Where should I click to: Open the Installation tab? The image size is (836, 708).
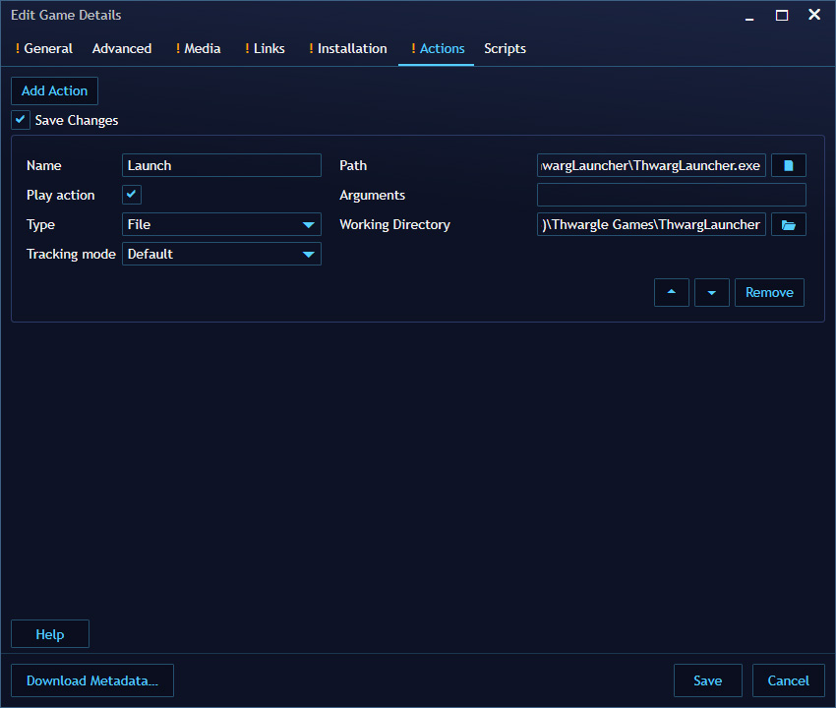(347, 48)
